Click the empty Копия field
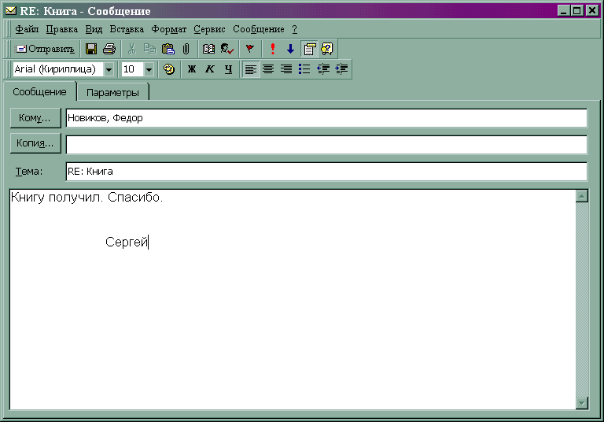 (x=326, y=145)
